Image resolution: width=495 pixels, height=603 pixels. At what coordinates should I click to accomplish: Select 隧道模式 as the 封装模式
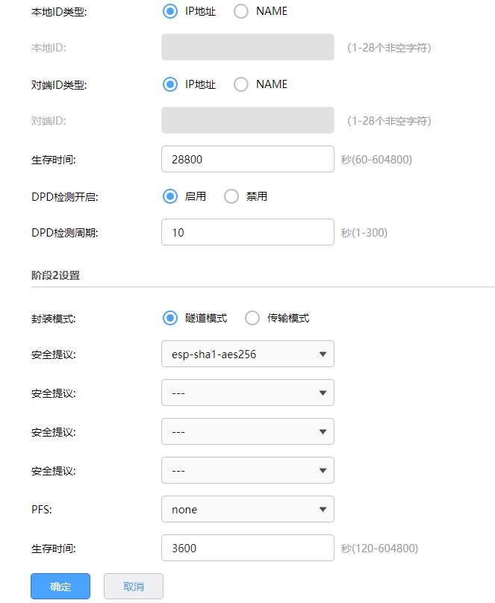click(x=169, y=318)
